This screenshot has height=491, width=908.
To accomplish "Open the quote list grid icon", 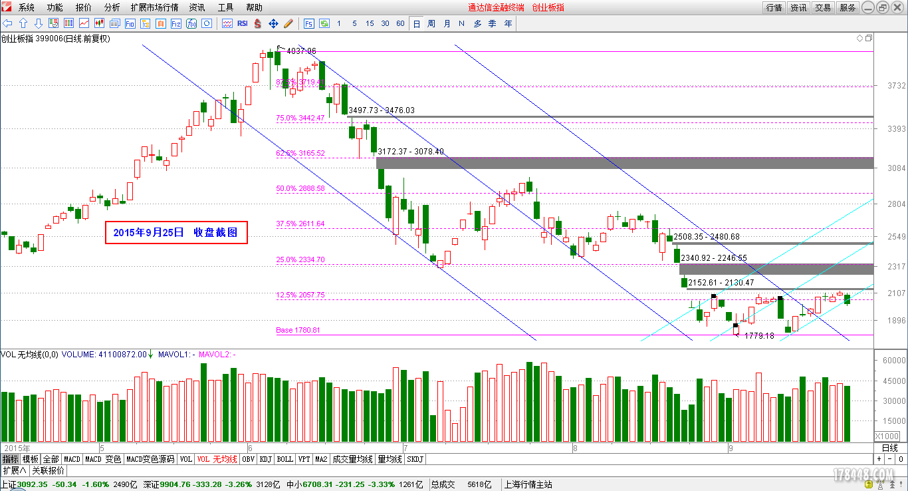I will point(68,23).
